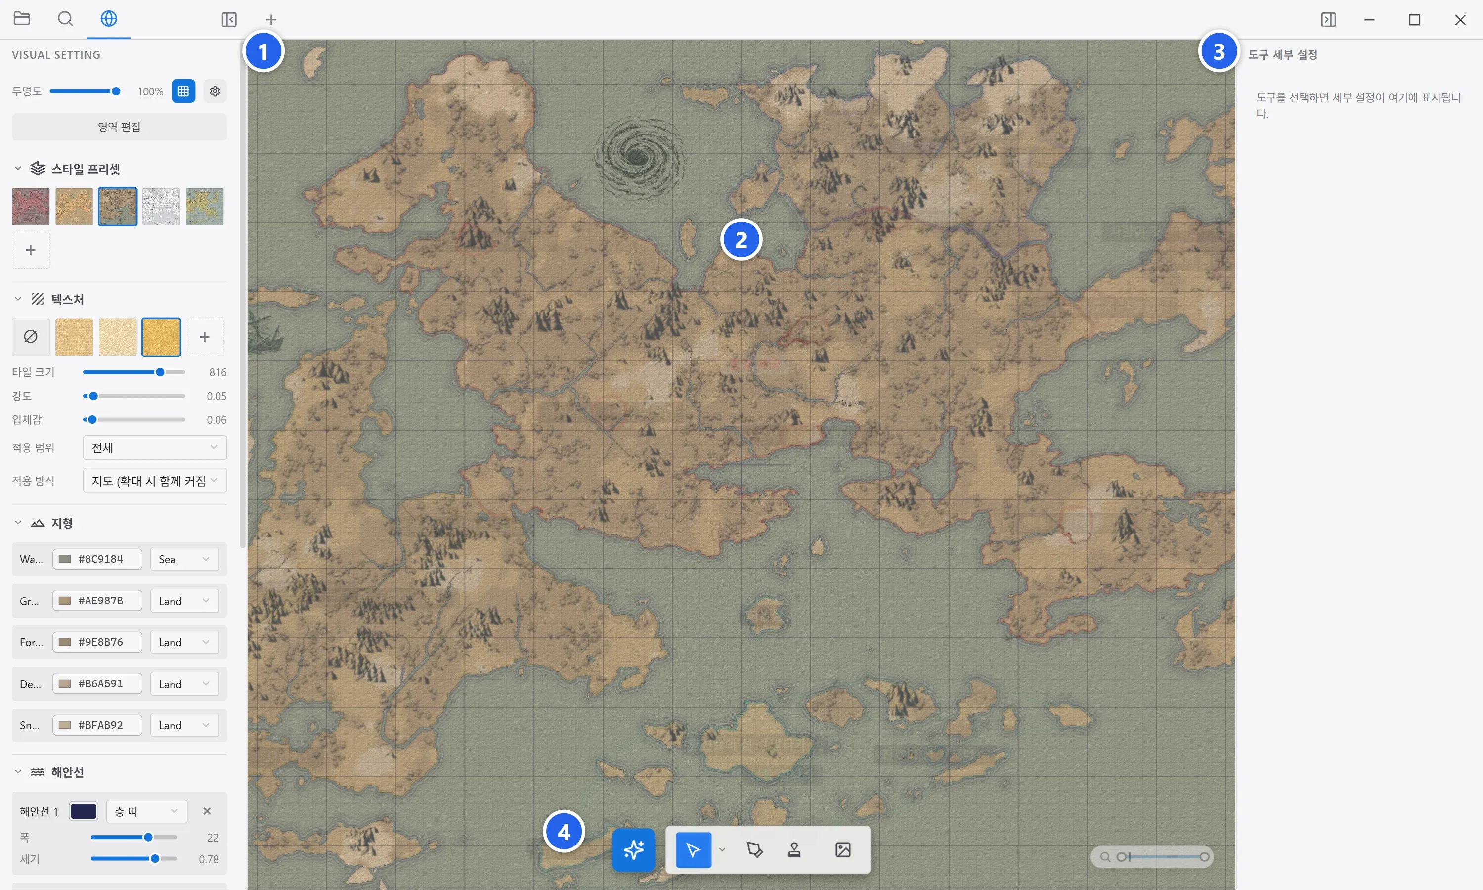Image resolution: width=1483 pixels, height=890 pixels.
Task: Collapse the right tool settings panel
Action: pos(1328,20)
